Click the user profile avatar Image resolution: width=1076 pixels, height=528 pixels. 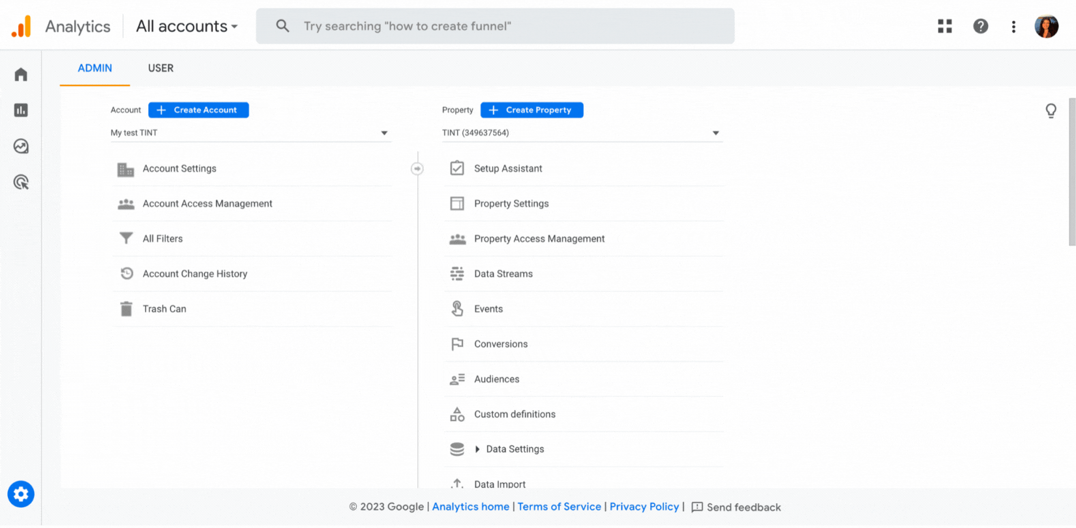[1047, 26]
